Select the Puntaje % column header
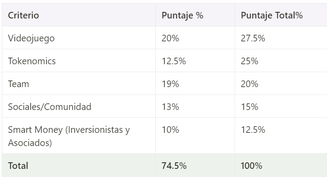This screenshot has width=327, height=179. tap(182, 15)
